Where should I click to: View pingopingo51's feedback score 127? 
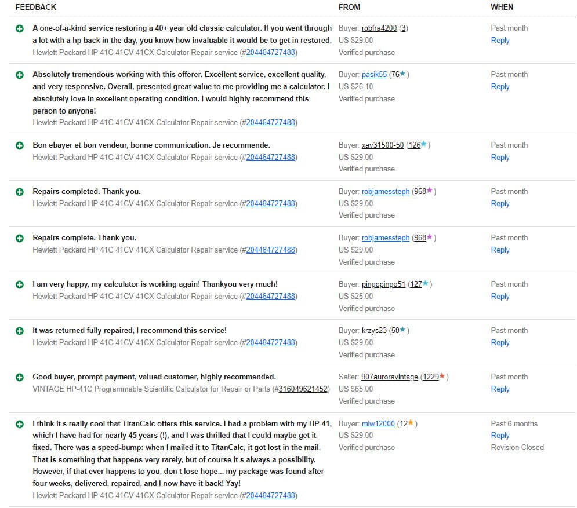416,284
